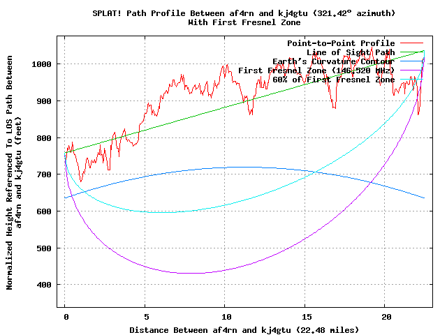Select legend entry '60% of First Fresnel Zone'
447x335 pixels.
(334, 80)
